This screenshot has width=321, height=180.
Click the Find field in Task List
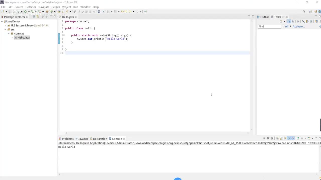click(x=270, y=26)
